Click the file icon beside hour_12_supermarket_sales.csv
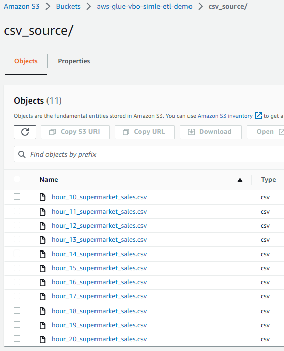The image size is (284, 351). [42, 226]
